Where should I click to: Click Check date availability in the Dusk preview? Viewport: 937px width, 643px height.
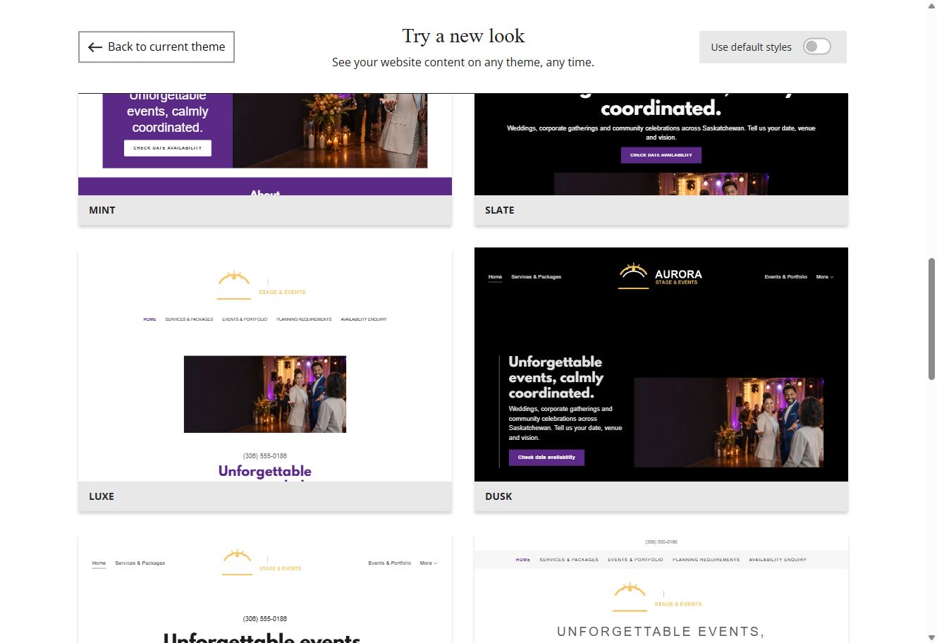[546, 458]
